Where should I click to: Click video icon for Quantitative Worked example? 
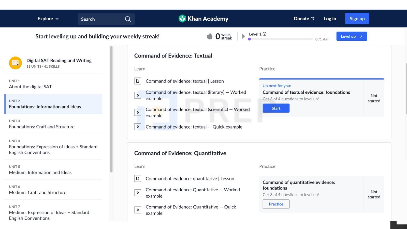(138, 193)
